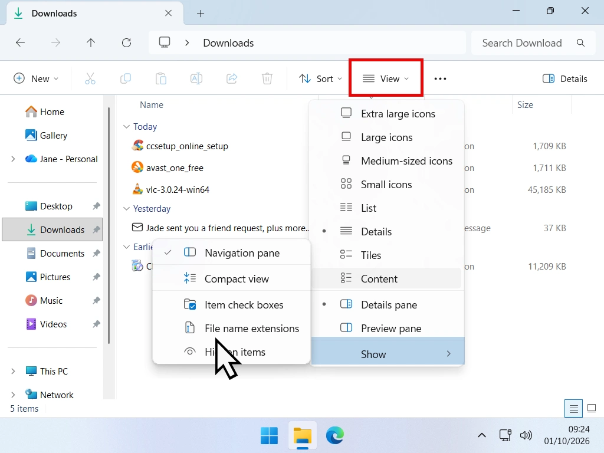Enable Details pane in View menu
Image resolution: width=604 pixels, height=453 pixels.
point(386,305)
